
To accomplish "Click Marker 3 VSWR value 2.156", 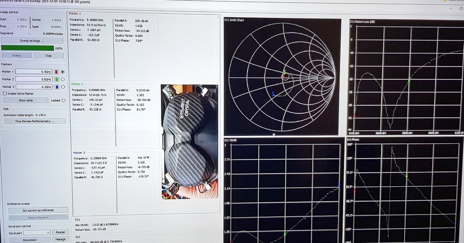I will click(x=141, y=162).
